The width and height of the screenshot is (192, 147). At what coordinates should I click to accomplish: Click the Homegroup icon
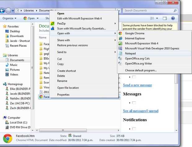click(5, 84)
